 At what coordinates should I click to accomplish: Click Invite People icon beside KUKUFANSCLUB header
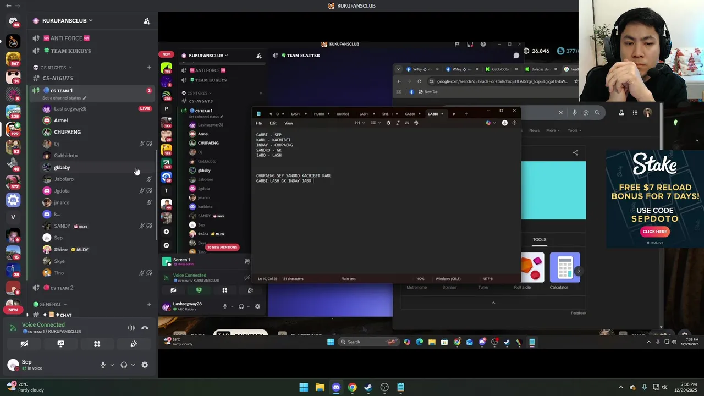pyautogui.click(x=147, y=21)
